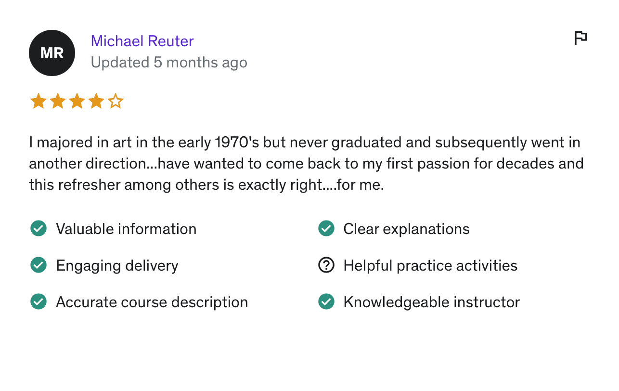Click the "Helpful practice activities" label

(430, 265)
